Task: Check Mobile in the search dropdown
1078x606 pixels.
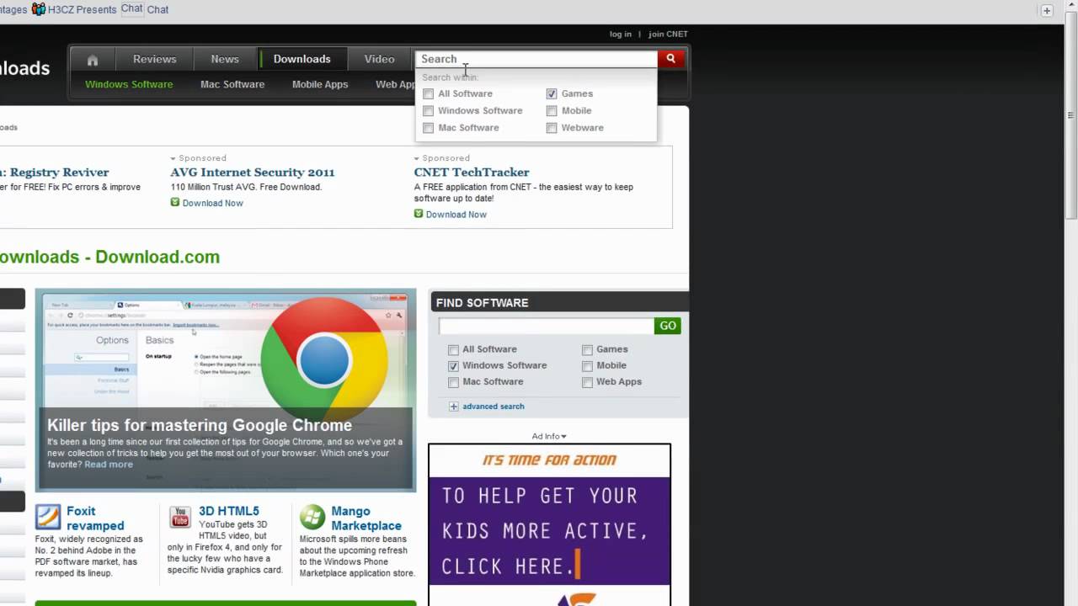Action: [552, 111]
